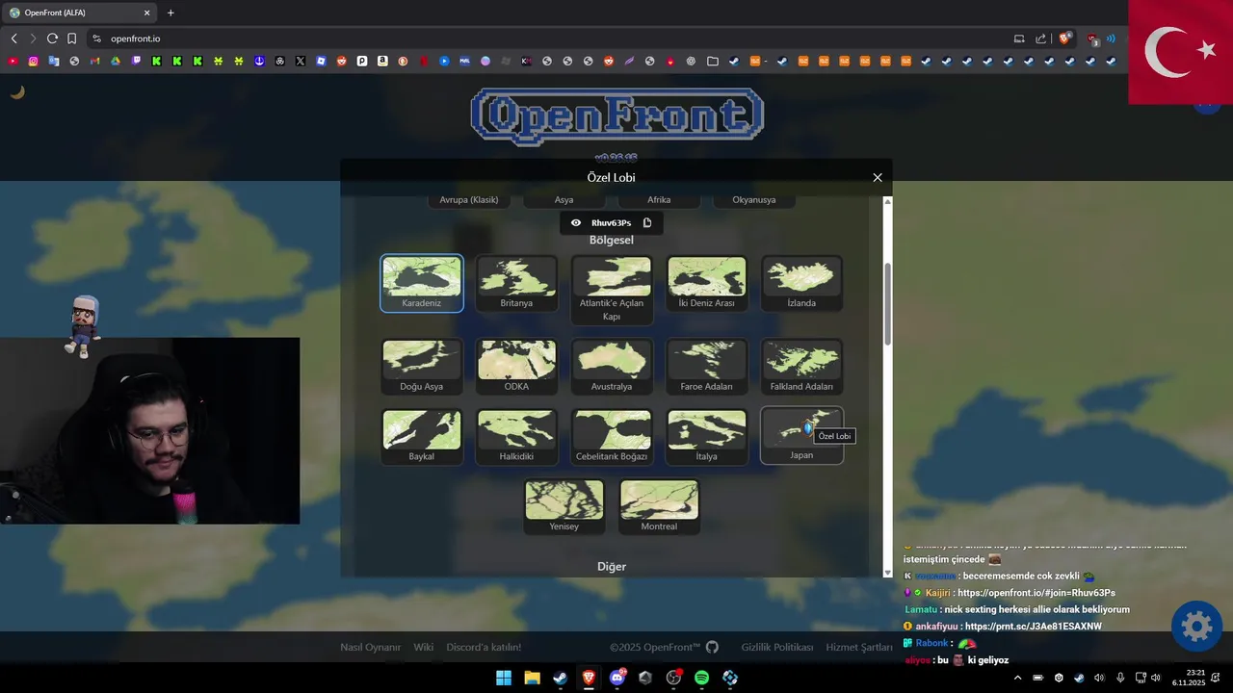Select the Japan map
The image size is (1233, 693).
[x=801, y=436]
